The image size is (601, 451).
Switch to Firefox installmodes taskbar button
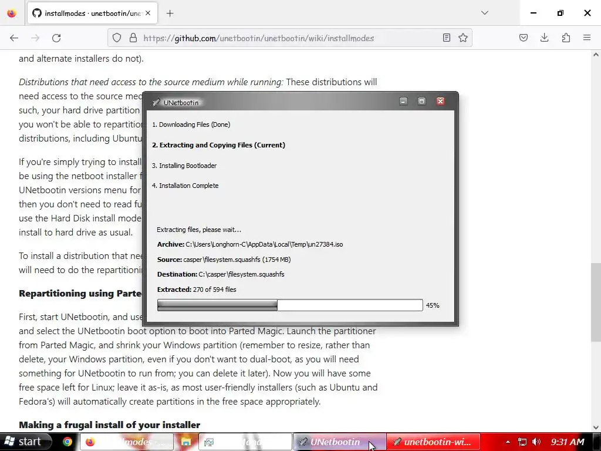[x=127, y=442]
